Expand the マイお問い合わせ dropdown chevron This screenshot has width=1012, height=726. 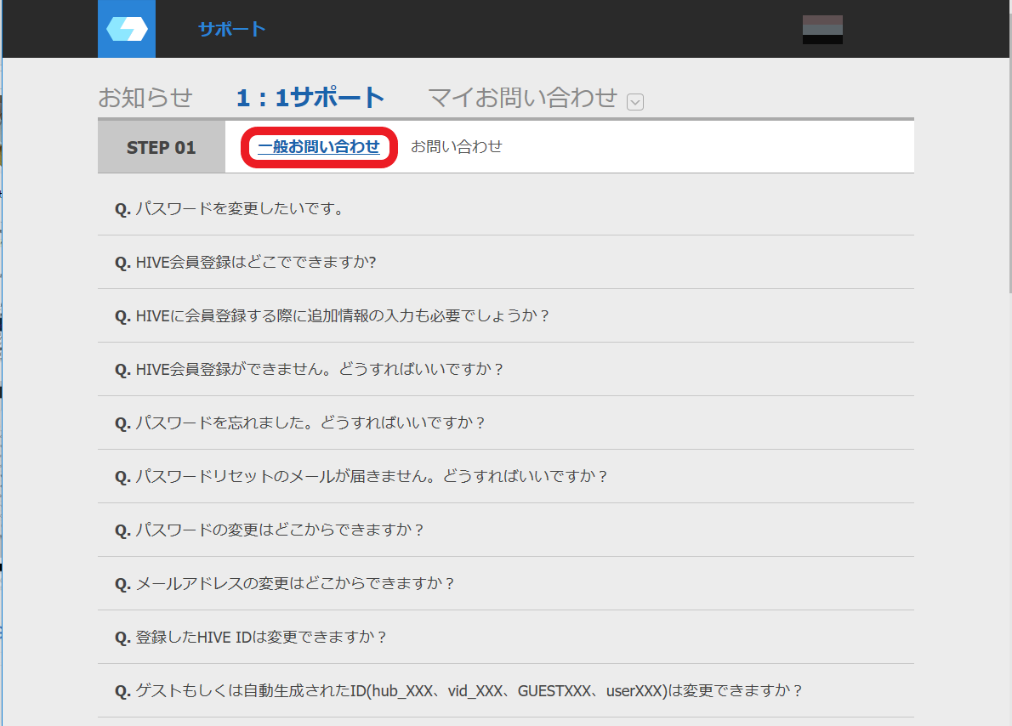634,101
